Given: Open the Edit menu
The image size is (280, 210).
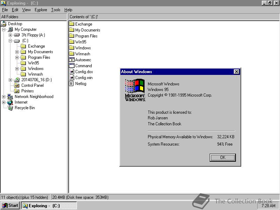Looking at the screenshot, I should coord(15,10).
